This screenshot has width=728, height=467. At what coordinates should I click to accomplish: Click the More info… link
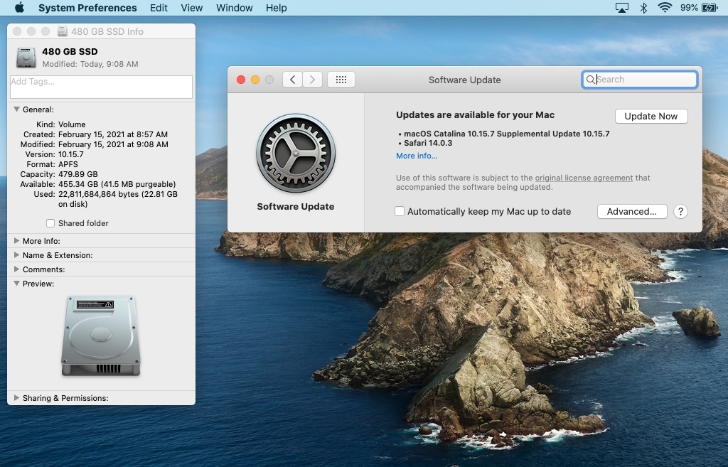click(x=417, y=156)
